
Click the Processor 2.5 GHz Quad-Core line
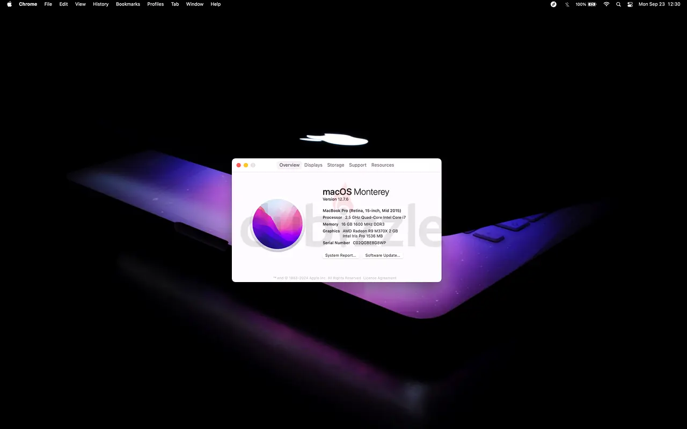coord(364,218)
